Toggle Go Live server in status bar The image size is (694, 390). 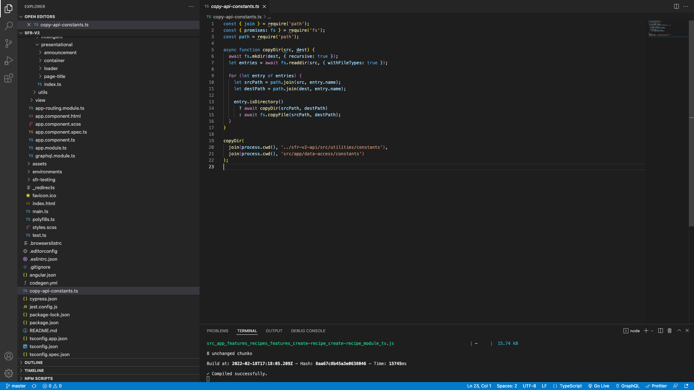click(599, 386)
